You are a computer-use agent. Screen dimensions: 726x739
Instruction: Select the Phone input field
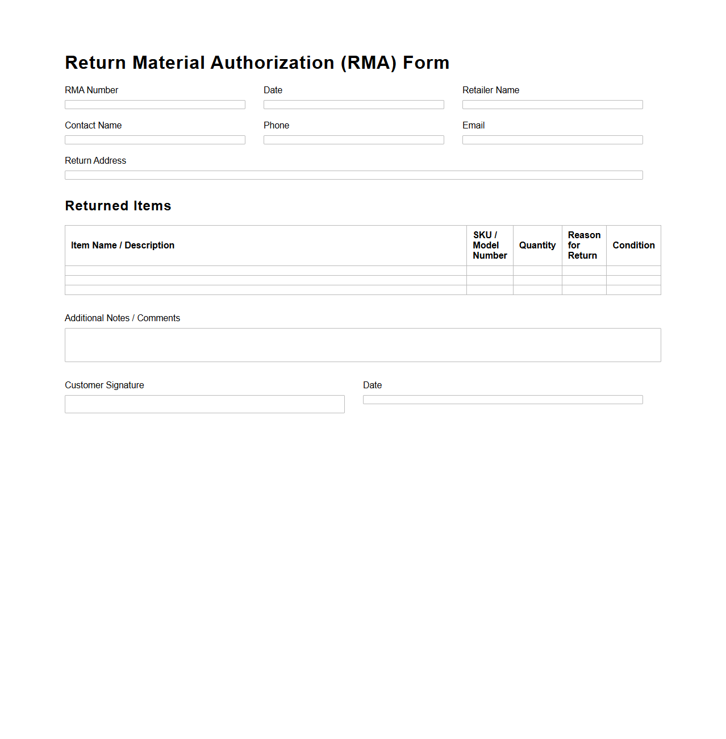point(353,139)
